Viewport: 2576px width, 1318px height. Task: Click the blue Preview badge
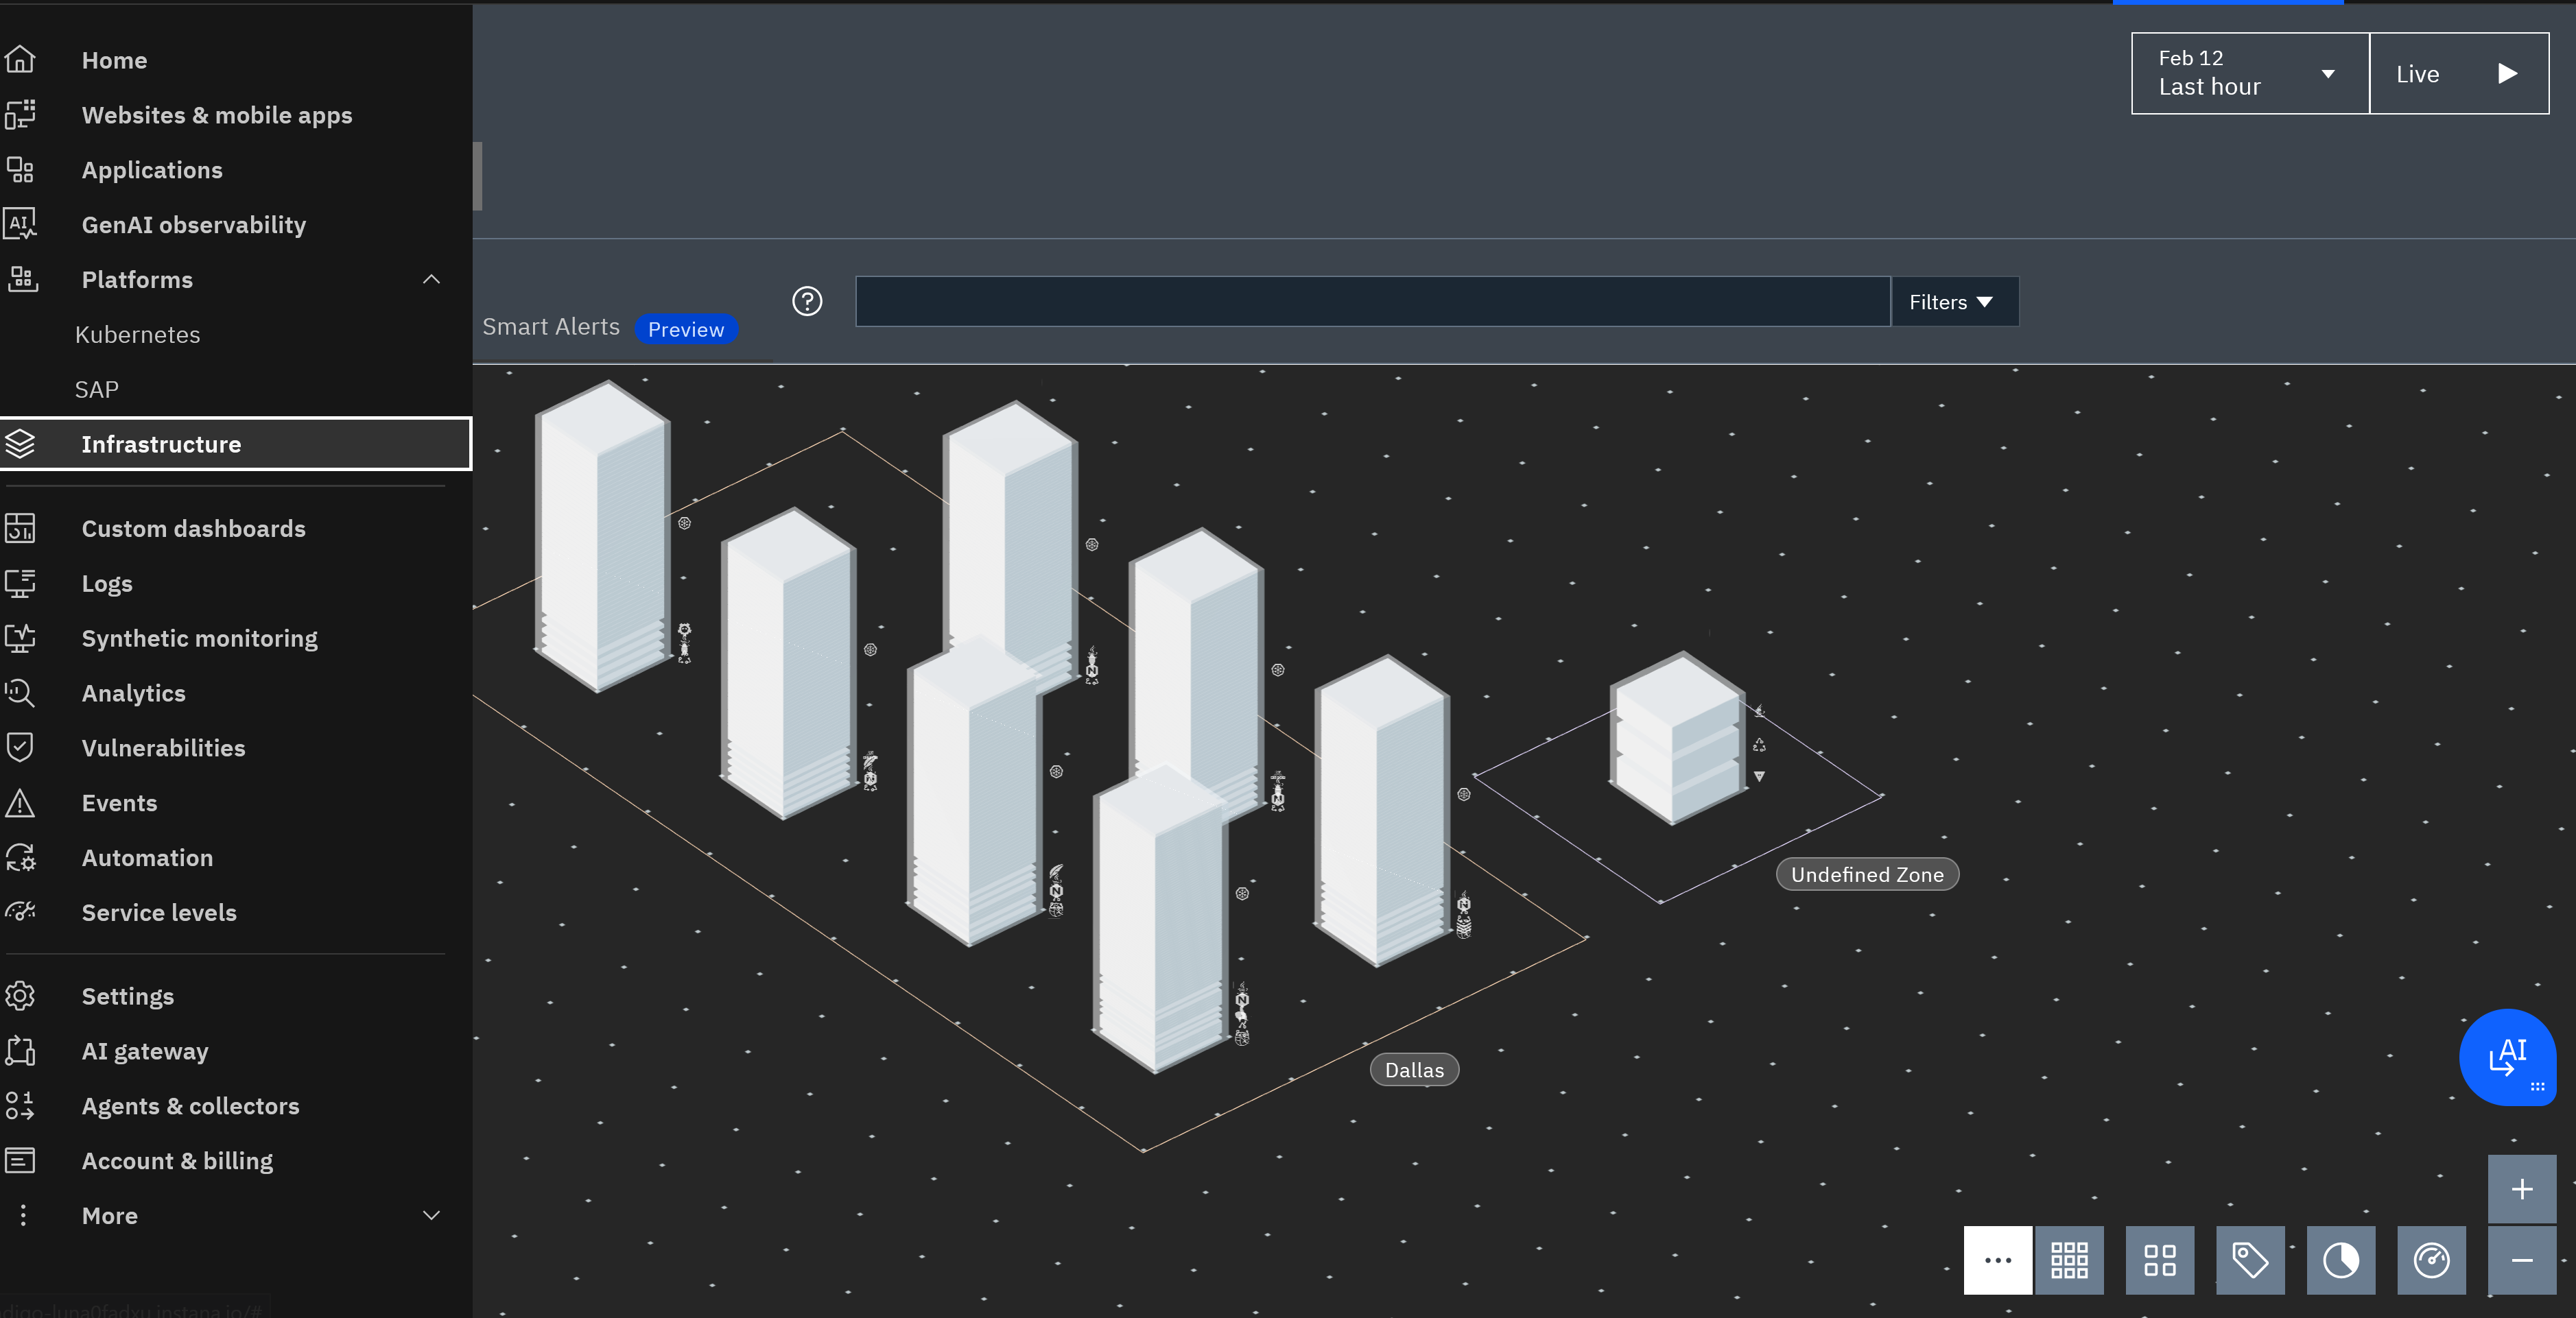(x=686, y=330)
